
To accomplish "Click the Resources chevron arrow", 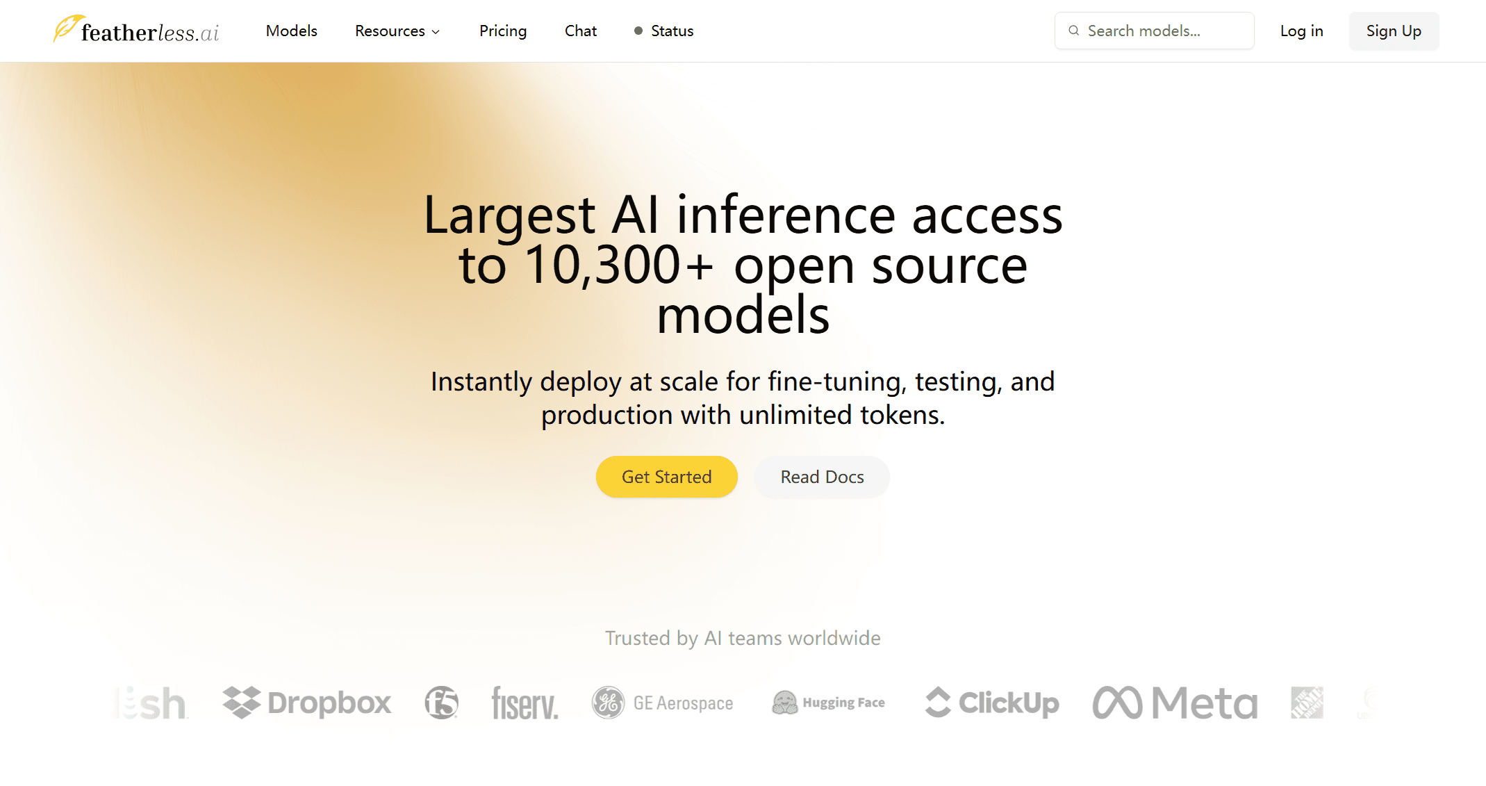I will [436, 32].
